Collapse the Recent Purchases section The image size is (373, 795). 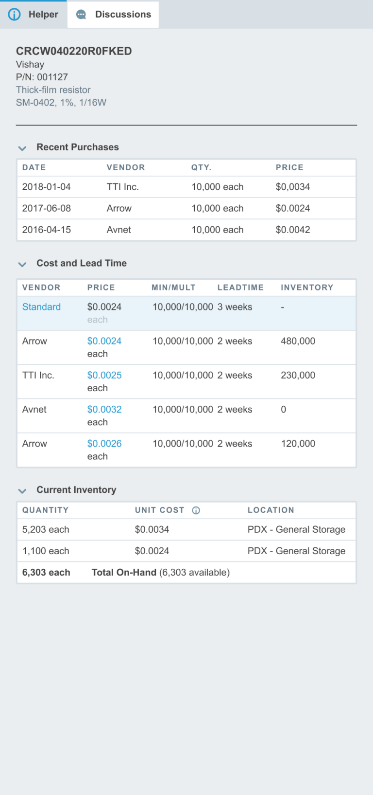[x=22, y=148]
